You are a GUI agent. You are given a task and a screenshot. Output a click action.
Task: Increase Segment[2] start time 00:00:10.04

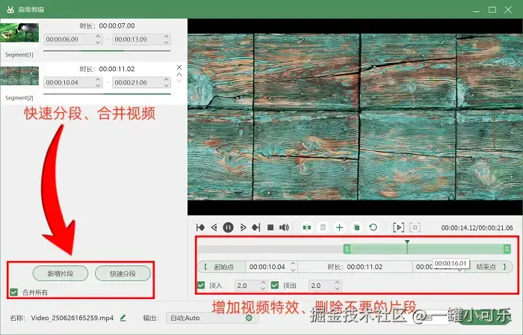click(98, 79)
